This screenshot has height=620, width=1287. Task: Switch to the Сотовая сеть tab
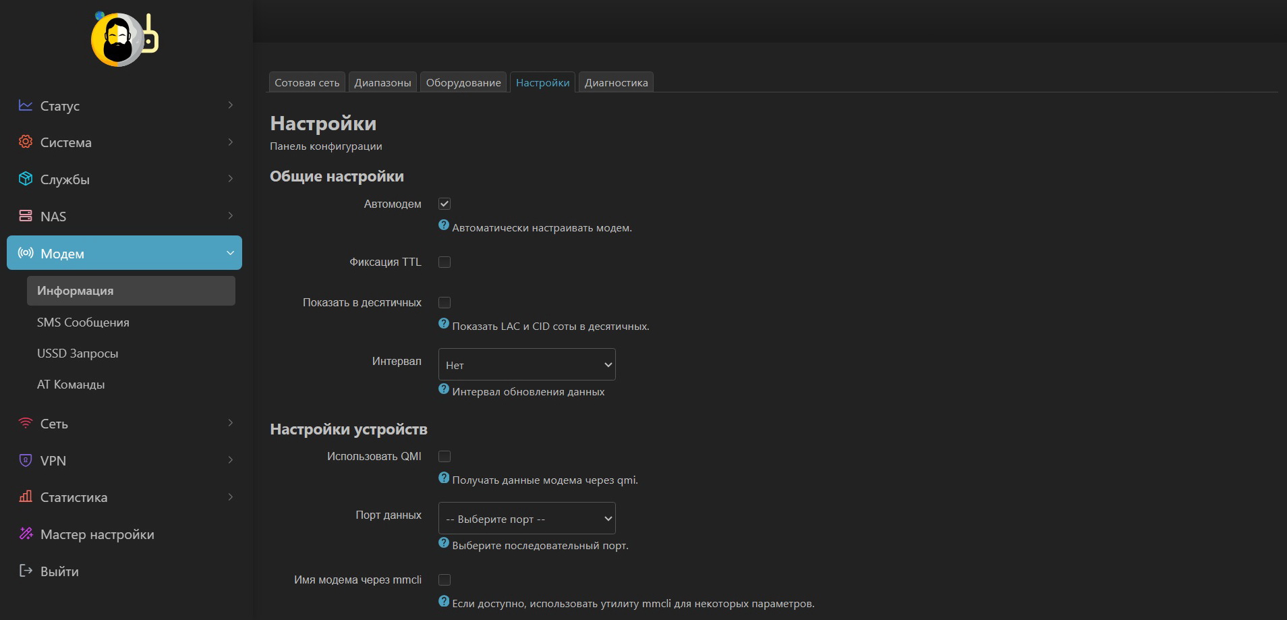point(307,82)
